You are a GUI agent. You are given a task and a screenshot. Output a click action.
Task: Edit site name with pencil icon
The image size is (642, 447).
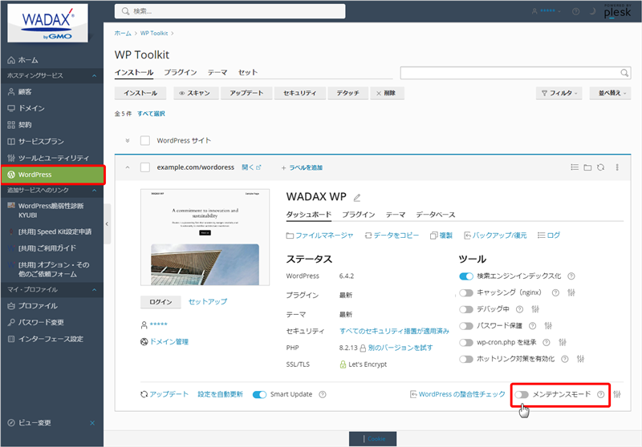click(357, 197)
